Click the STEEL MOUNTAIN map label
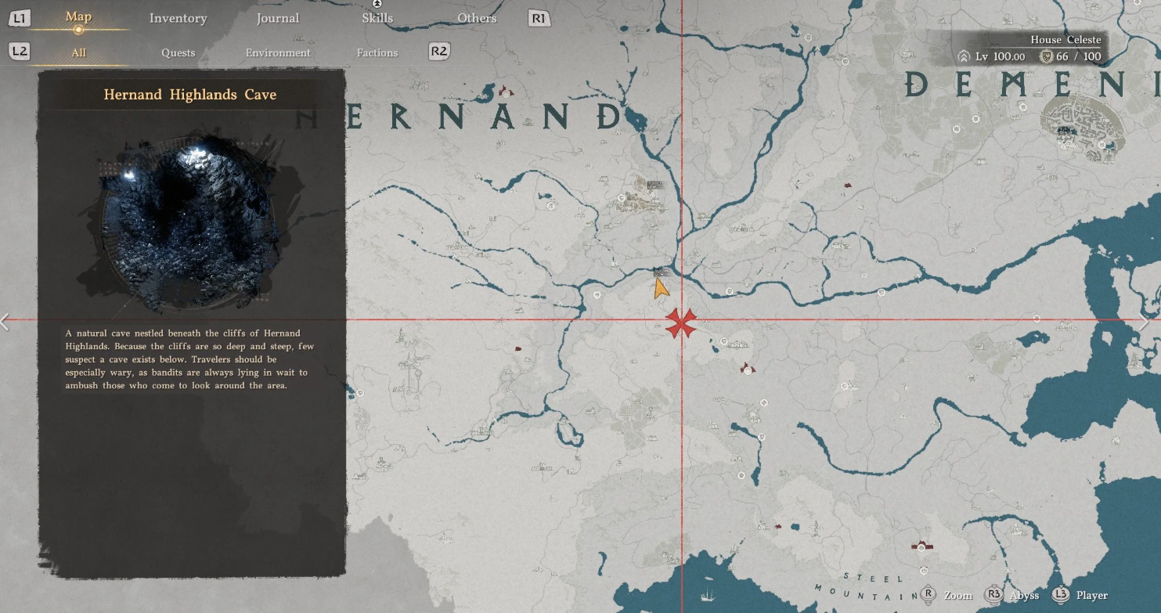 tap(864, 587)
